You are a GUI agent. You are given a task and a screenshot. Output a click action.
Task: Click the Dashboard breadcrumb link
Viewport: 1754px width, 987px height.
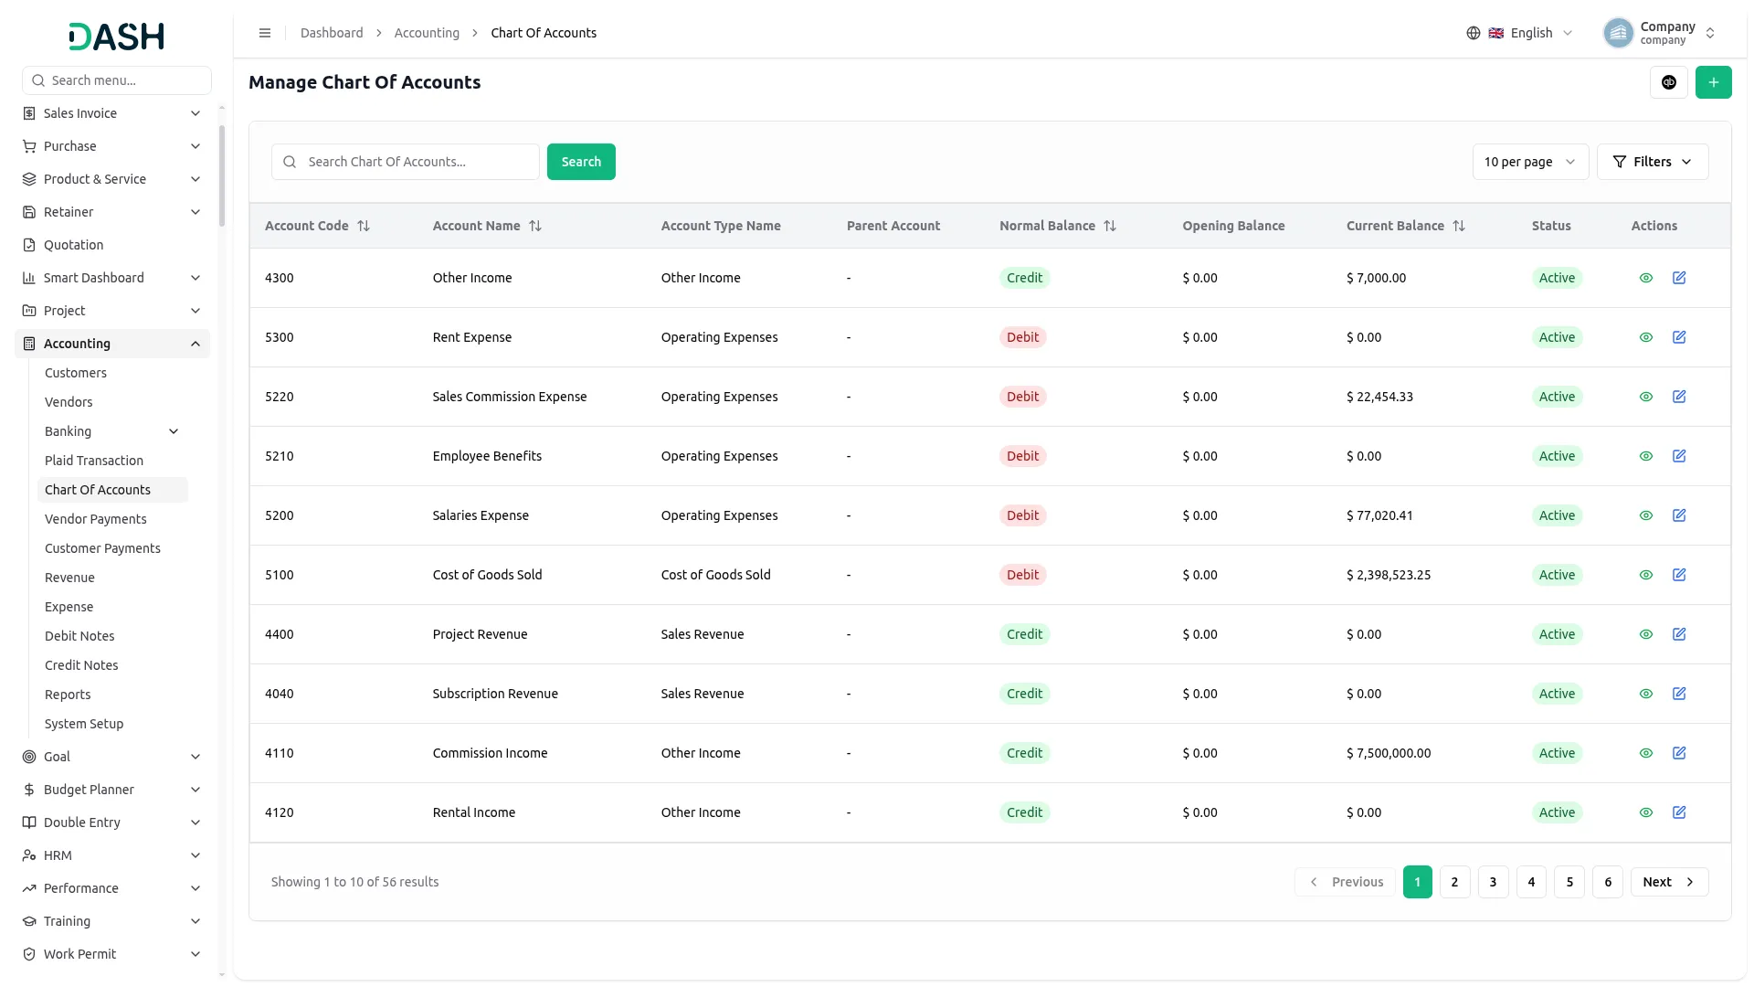[x=332, y=33]
